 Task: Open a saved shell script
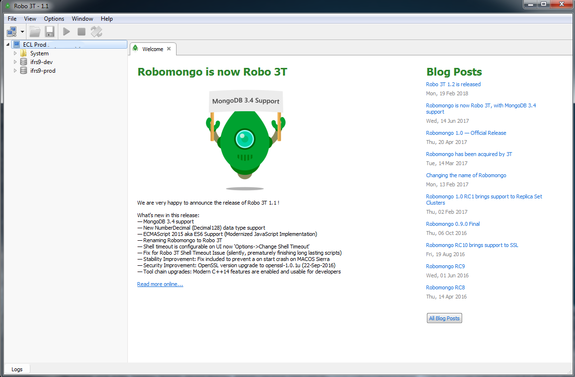(x=34, y=31)
